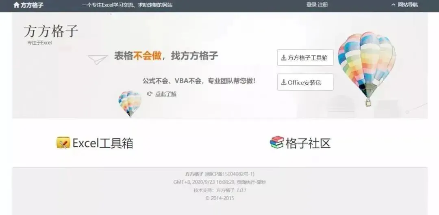This screenshot has width=439, height=215.
Task: Open the Excel工具箱 heading link
Action: (x=103, y=143)
